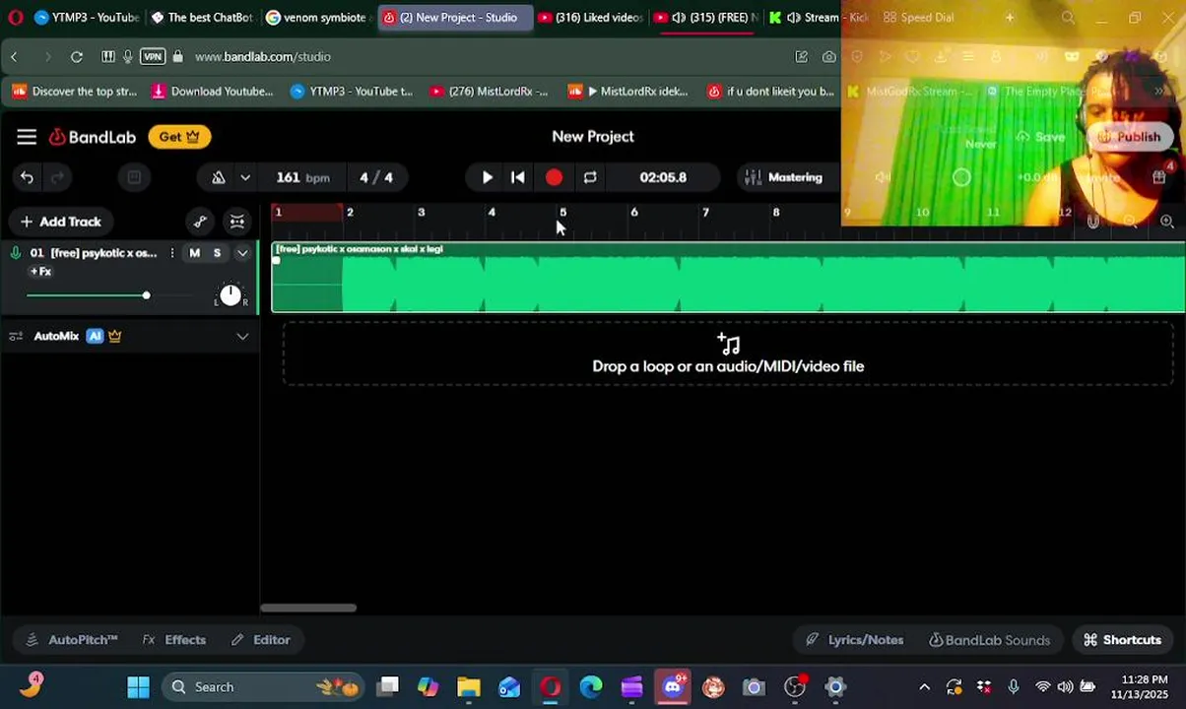Click the AutoMix sliders icon
This screenshot has height=709, width=1186.
(x=16, y=337)
